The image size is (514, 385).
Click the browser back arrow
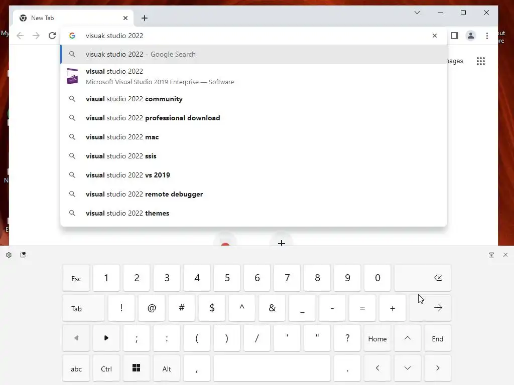pyautogui.click(x=20, y=36)
